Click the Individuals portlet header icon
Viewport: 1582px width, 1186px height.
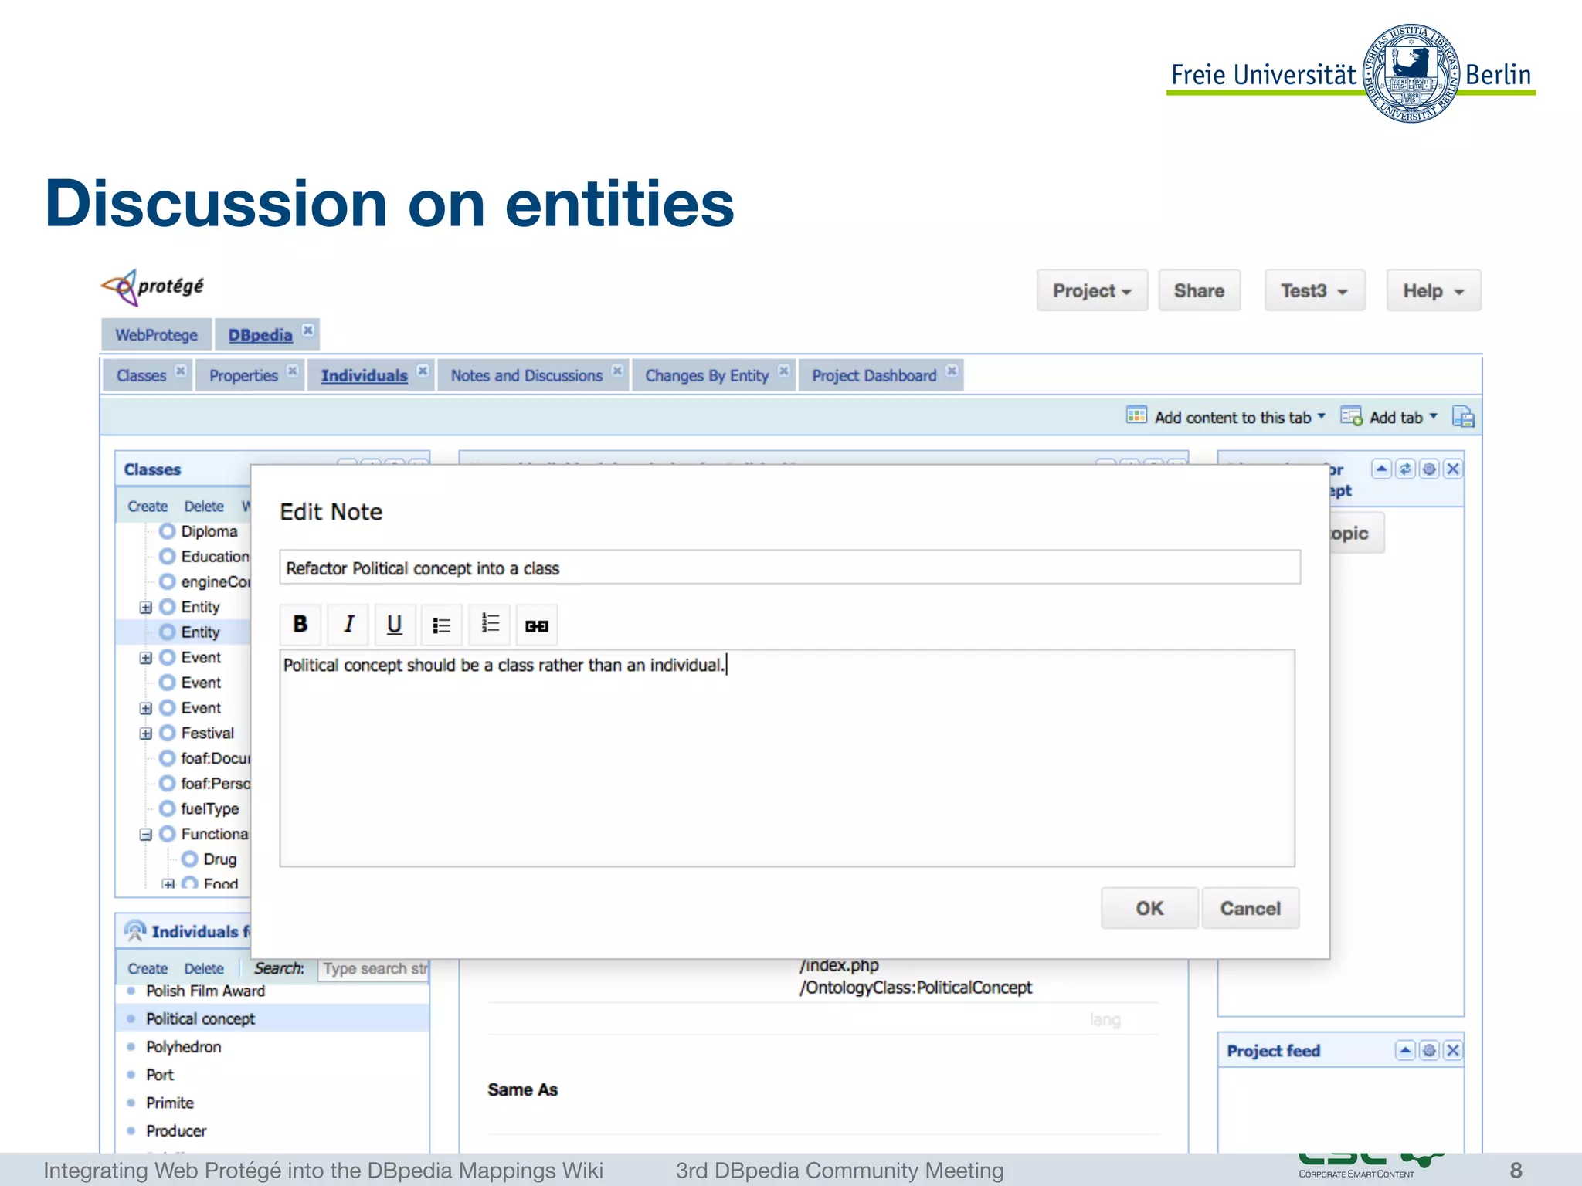[135, 931]
